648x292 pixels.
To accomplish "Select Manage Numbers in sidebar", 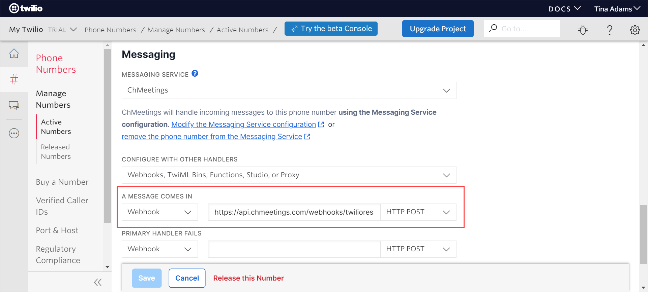I will click(53, 99).
